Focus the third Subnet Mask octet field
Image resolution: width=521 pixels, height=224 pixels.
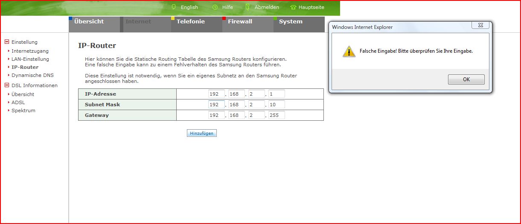pos(256,105)
